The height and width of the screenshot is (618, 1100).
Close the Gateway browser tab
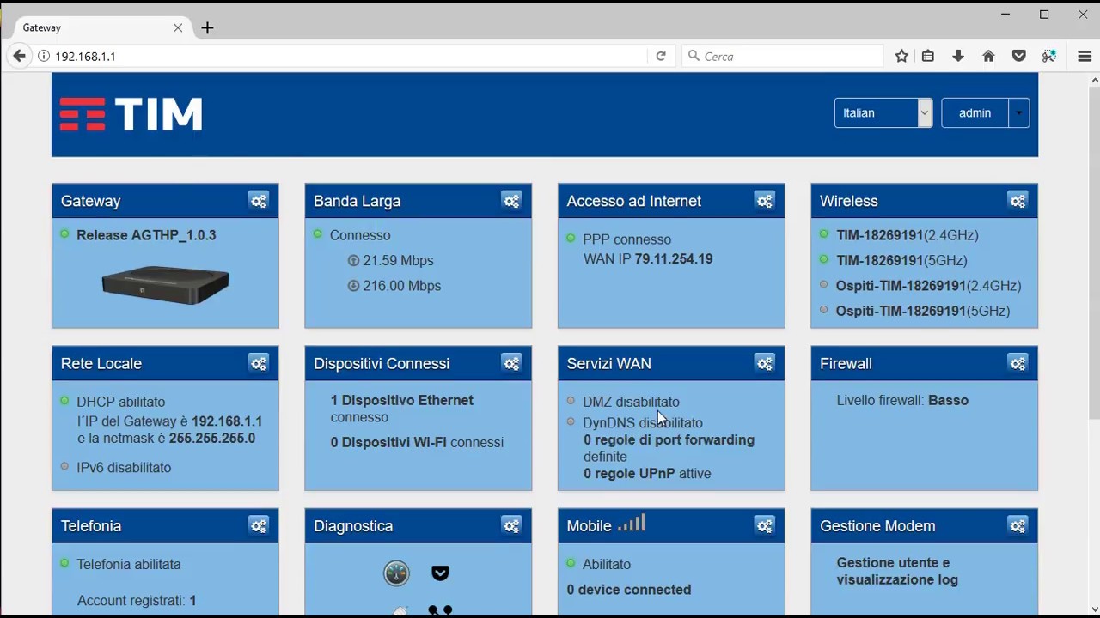coord(178,27)
